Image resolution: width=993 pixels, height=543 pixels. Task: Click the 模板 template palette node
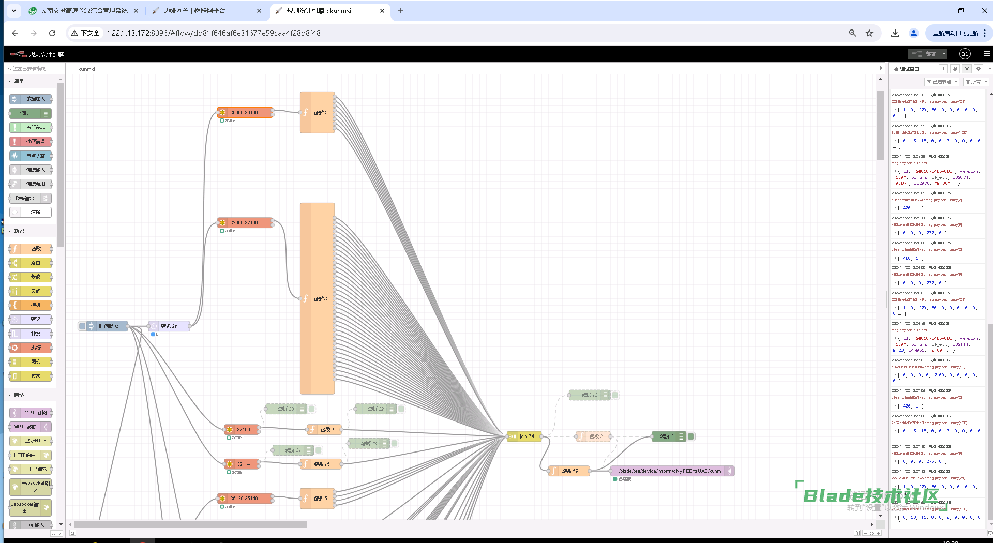click(31, 305)
